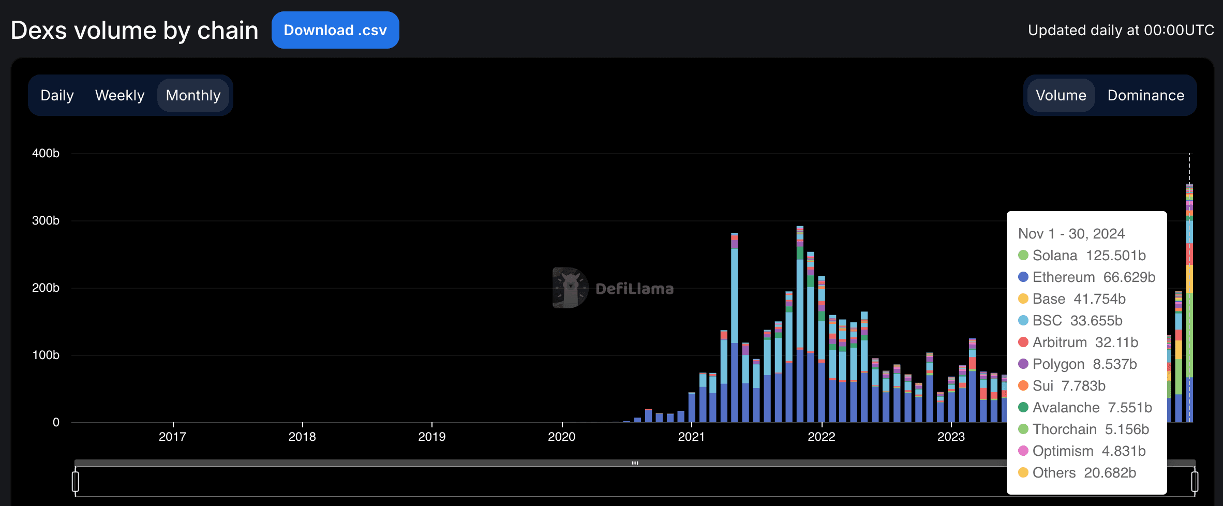The image size is (1223, 506).
Task: Click the BSC 33.655b tooltip row
Action: click(1070, 321)
